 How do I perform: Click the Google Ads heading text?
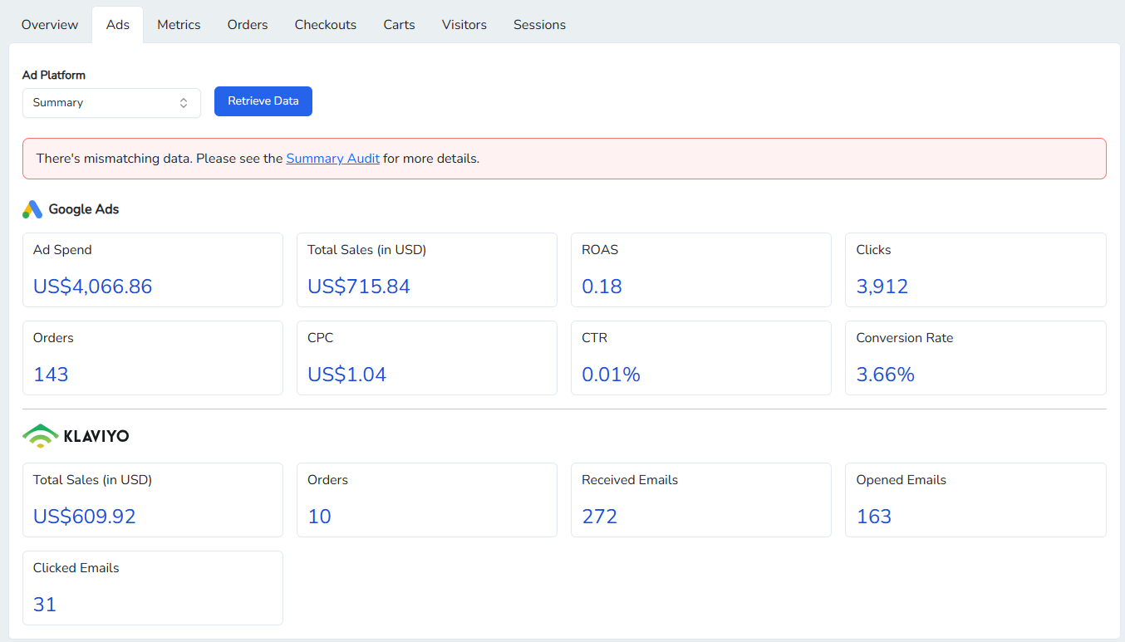coord(84,209)
